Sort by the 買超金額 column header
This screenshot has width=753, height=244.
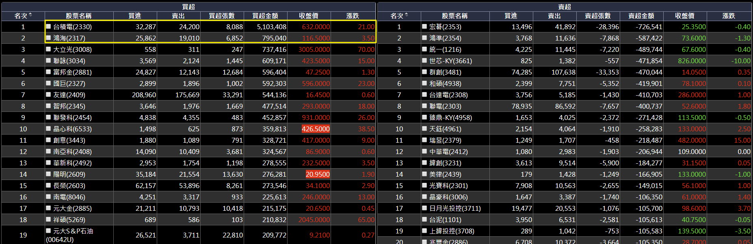click(265, 16)
